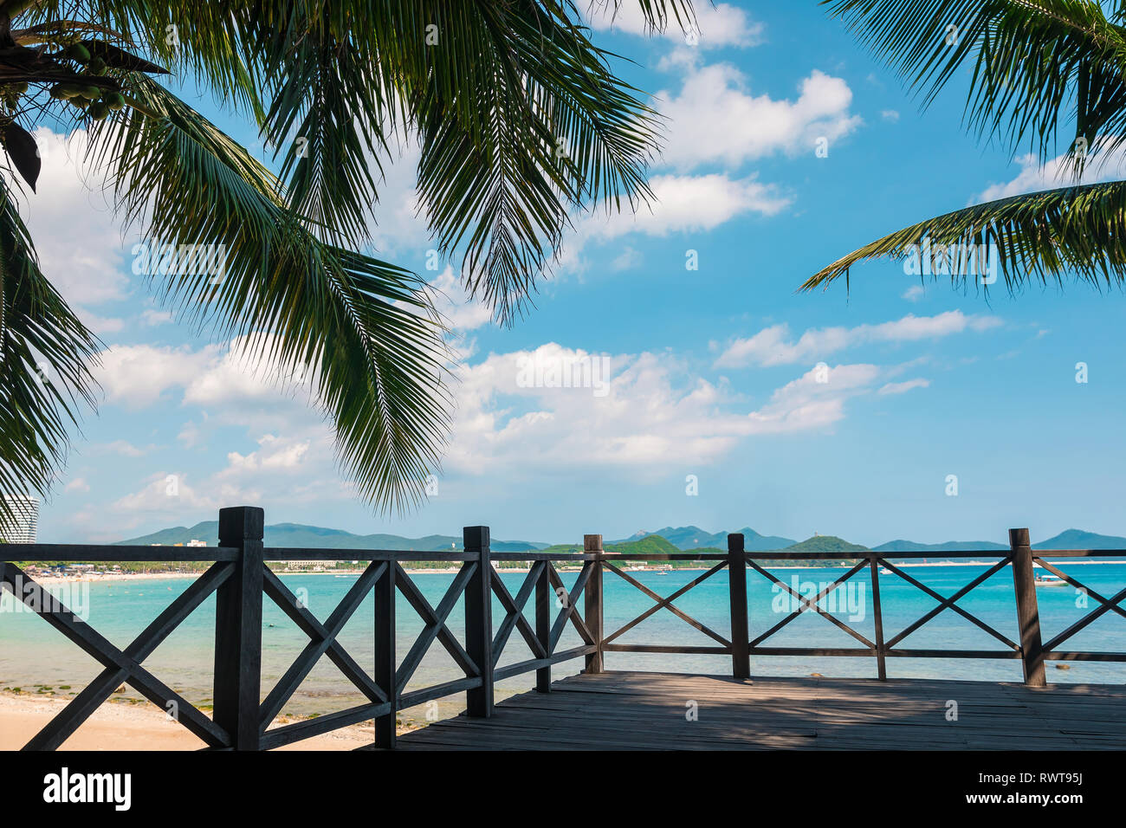Screen dimensions: 1126x828
Task: Click the "www.alamy.com" text in the bottom strip
Action: (1024, 799)
